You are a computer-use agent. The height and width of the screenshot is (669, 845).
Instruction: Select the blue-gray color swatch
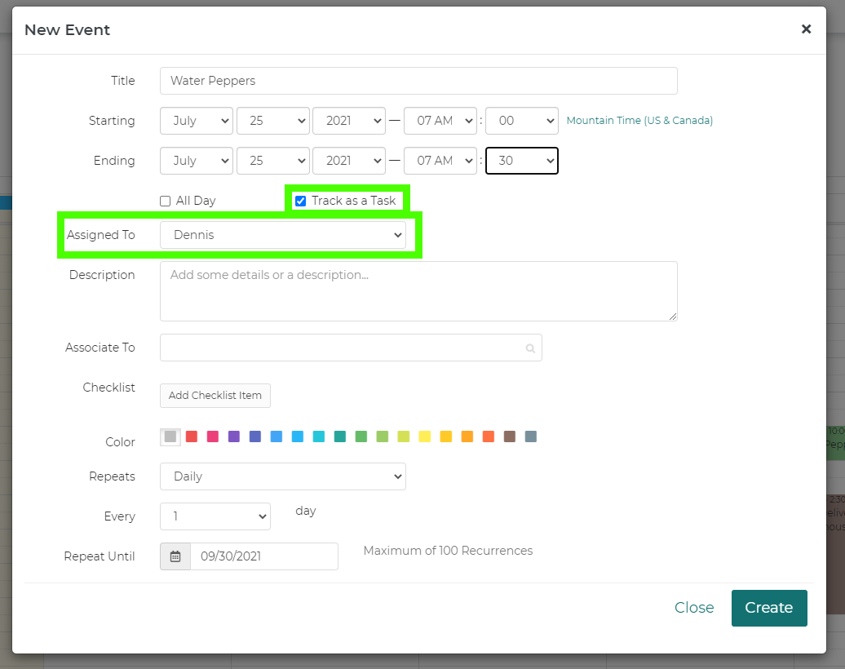(531, 436)
